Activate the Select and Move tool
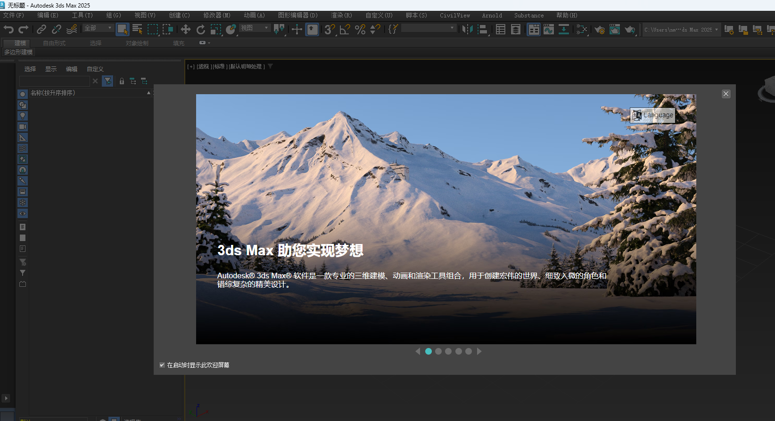Image resolution: width=775 pixels, height=421 pixels. point(186,30)
